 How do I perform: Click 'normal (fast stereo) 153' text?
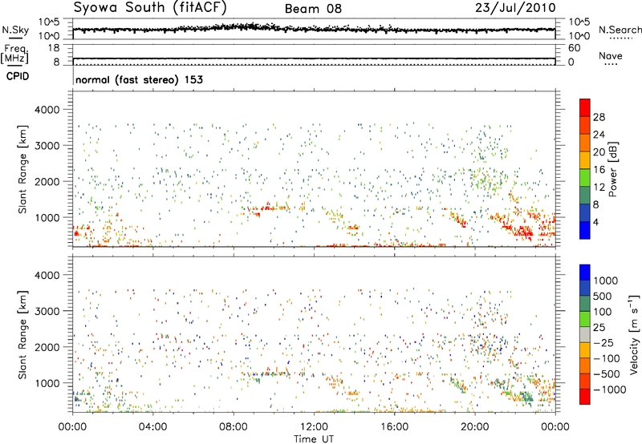click(x=139, y=79)
